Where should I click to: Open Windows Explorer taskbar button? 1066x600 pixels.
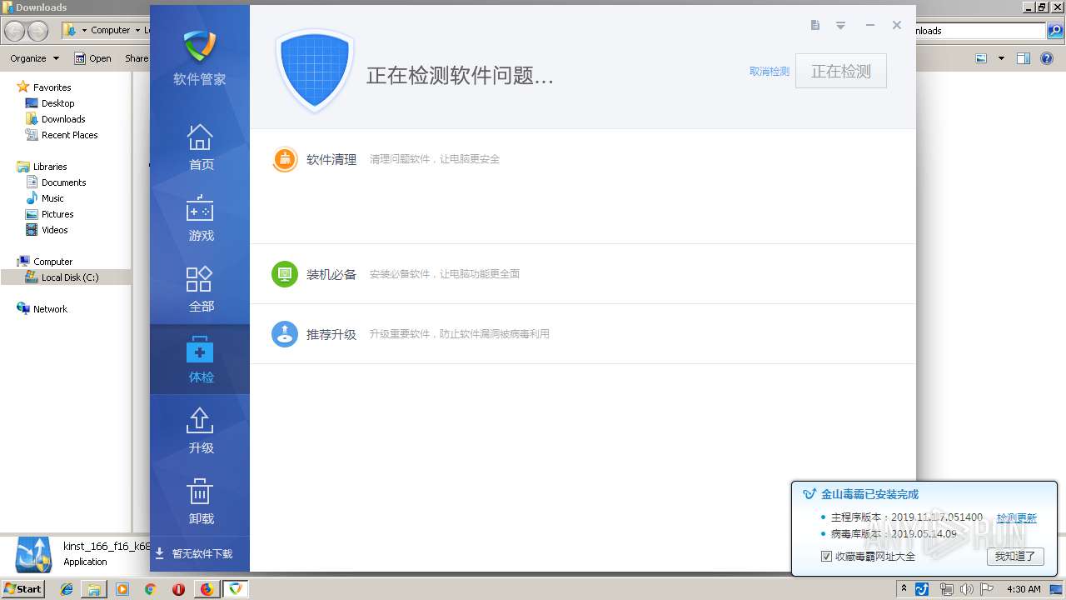(94, 589)
